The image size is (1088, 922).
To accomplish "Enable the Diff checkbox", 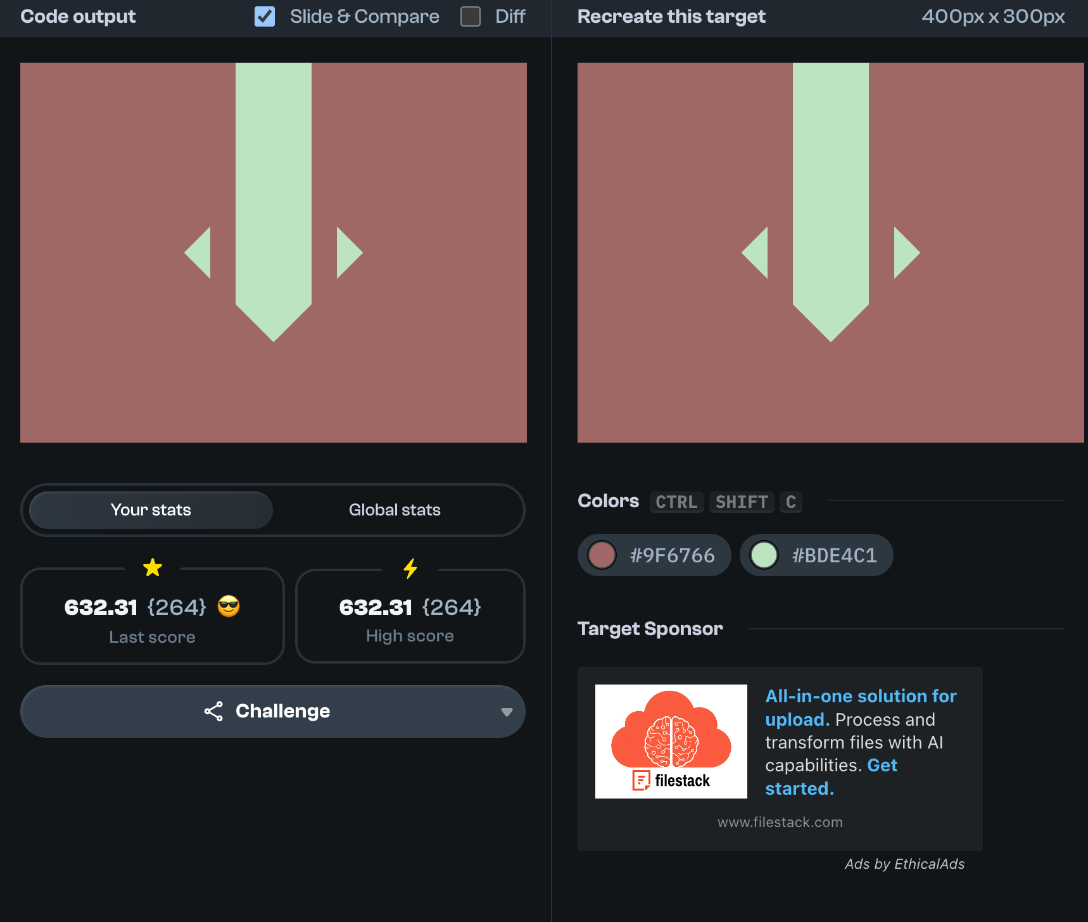I will tap(470, 16).
